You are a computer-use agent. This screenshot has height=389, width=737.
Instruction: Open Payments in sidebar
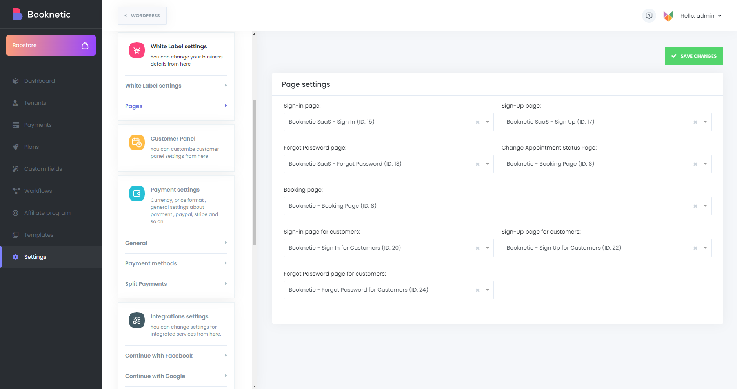pyautogui.click(x=51, y=125)
